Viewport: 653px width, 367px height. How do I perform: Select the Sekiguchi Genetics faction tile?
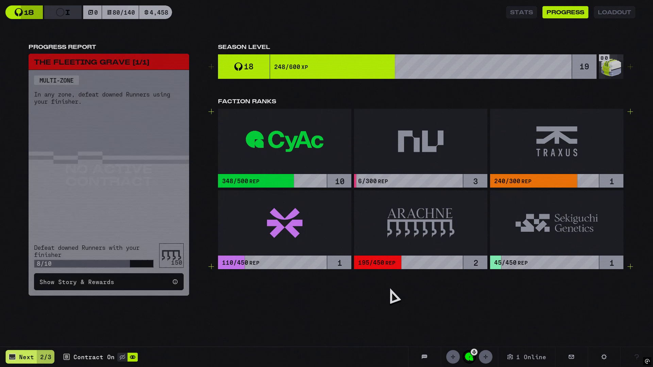(x=557, y=223)
